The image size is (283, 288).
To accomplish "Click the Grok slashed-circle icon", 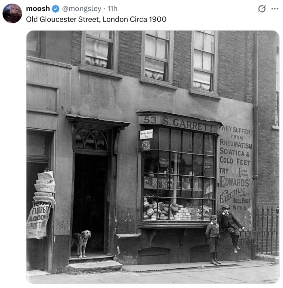I will (262, 8).
